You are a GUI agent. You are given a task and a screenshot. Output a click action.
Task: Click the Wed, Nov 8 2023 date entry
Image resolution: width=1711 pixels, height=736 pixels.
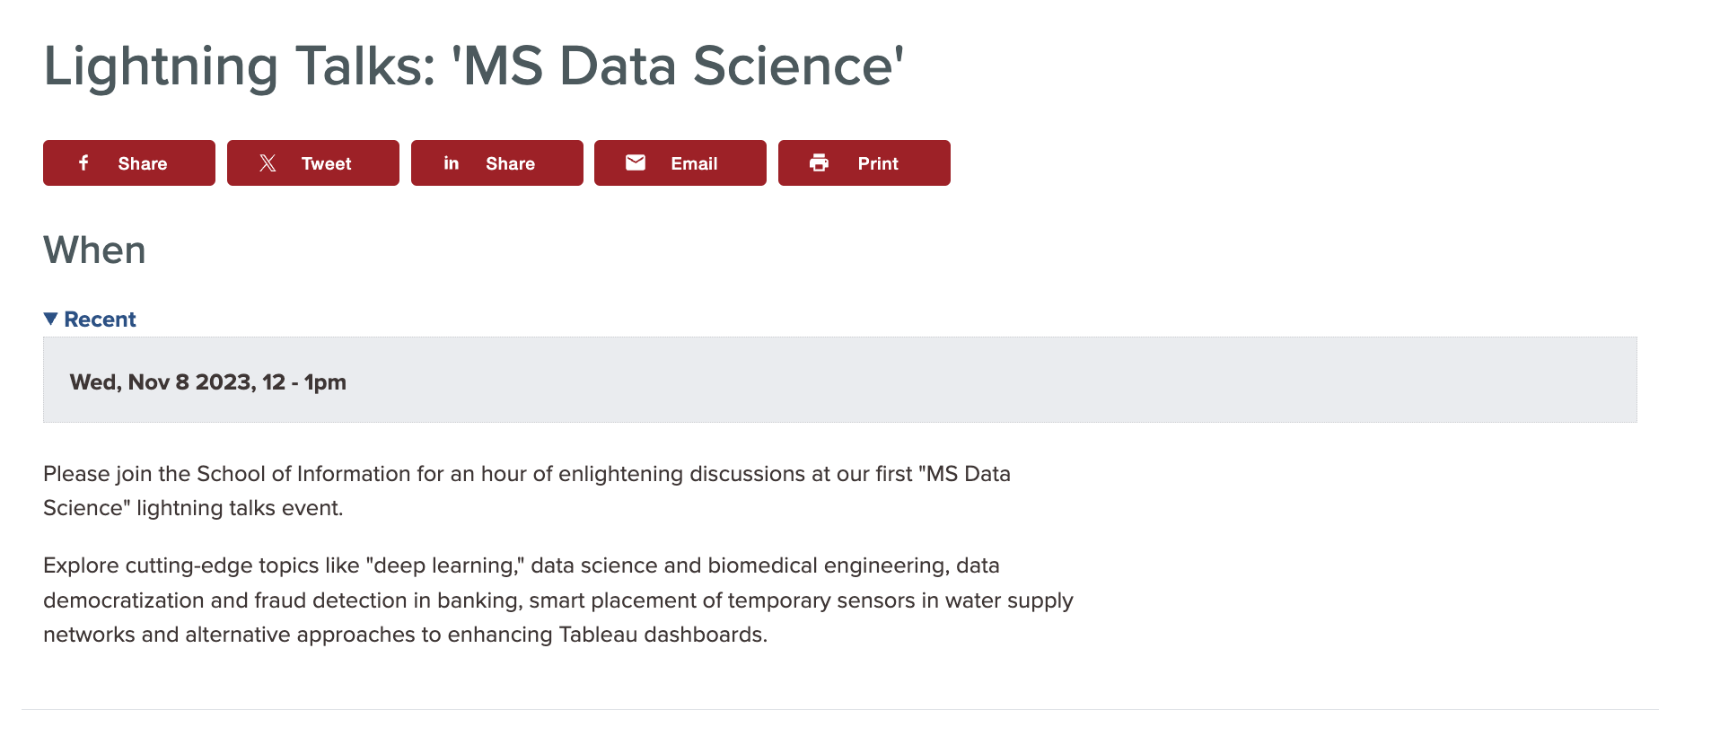(208, 382)
